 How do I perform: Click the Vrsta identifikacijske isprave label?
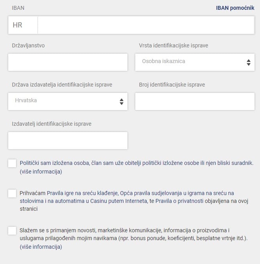tap(174, 45)
